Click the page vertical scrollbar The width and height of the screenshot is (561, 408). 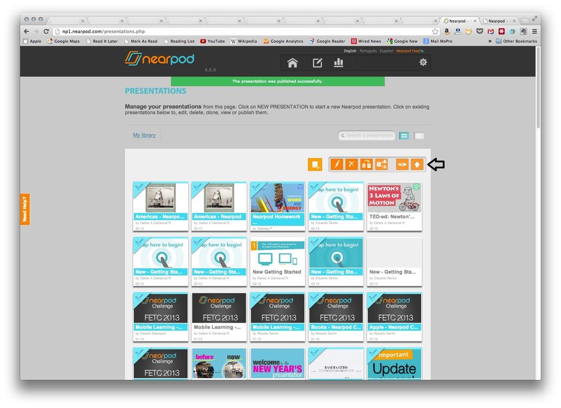point(538,88)
